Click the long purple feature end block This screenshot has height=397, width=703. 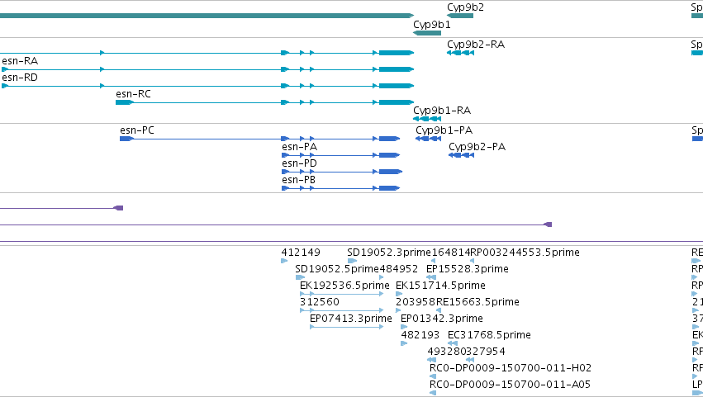pos(548,224)
